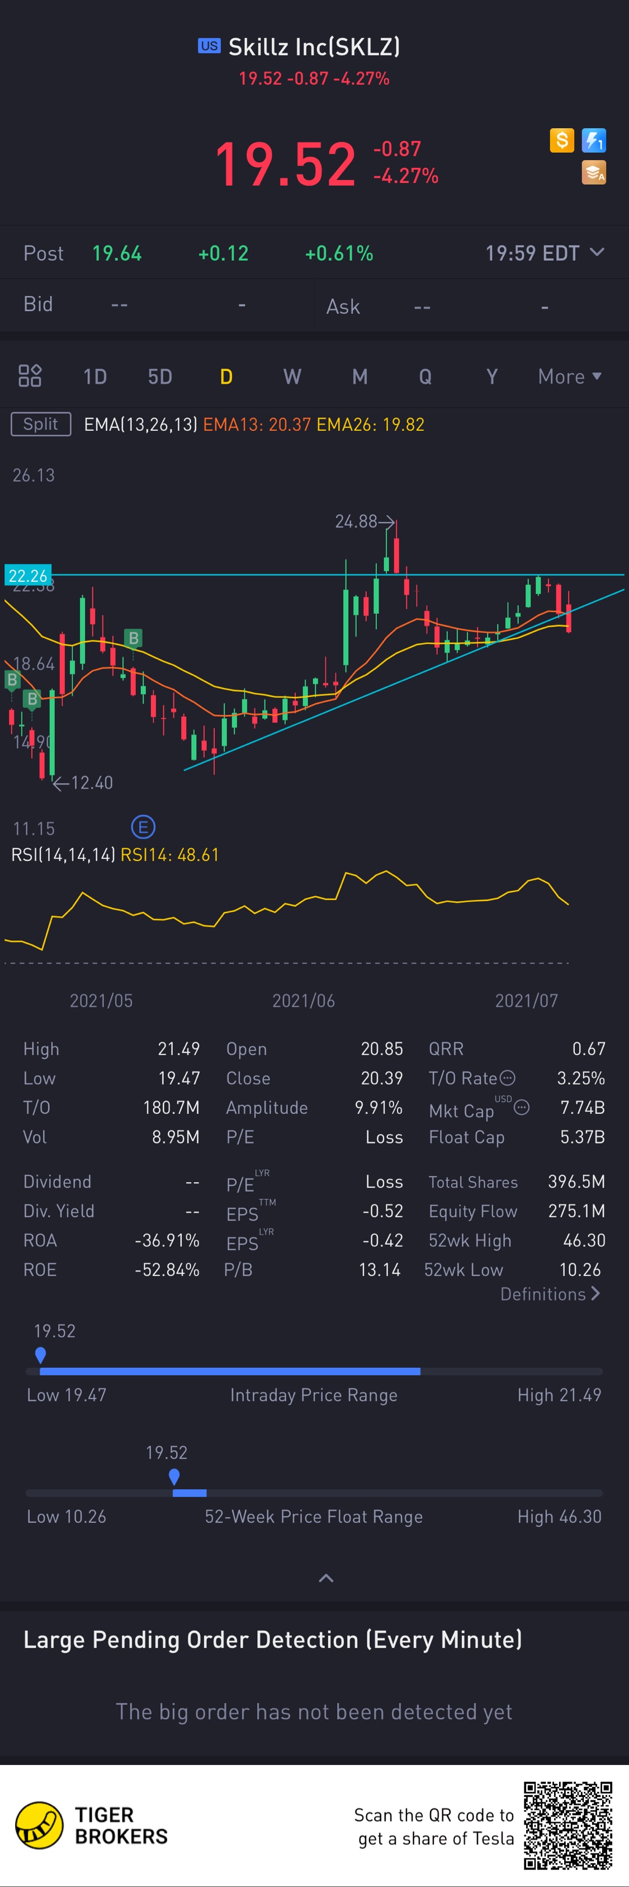Tap the EMA26: 19.82 value
Viewport: 629px width, 1887px height.
(371, 425)
